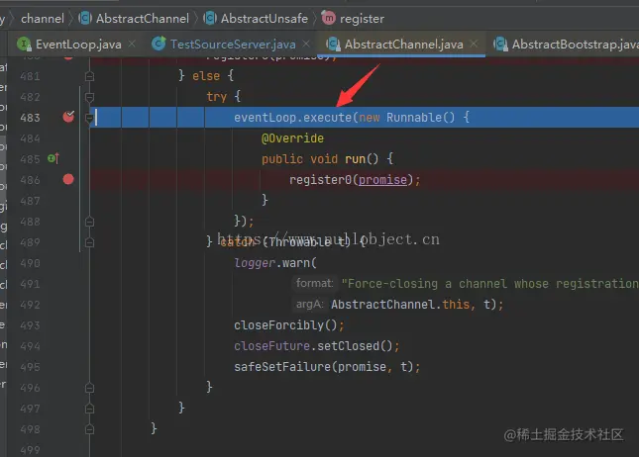
Task: Click AbstractChannel class icon in breadcrumb
Action: click(x=85, y=18)
